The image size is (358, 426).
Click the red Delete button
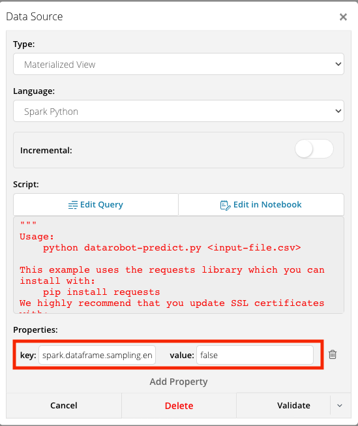[x=179, y=405]
